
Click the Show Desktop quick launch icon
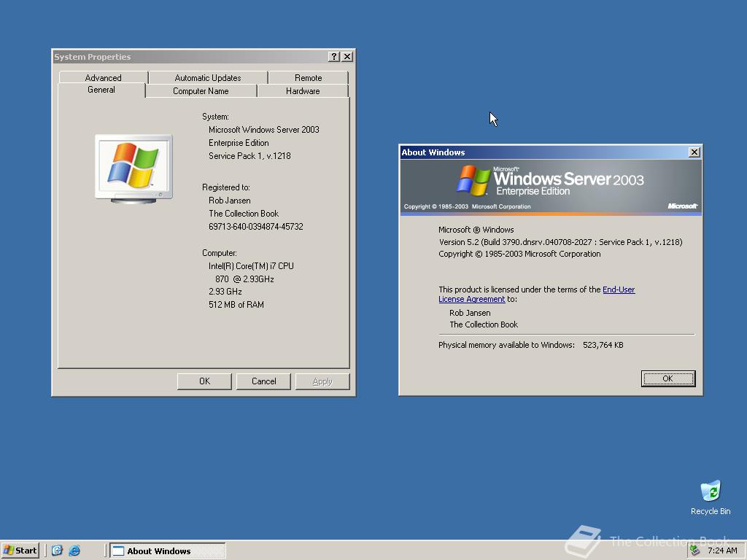pyautogui.click(x=57, y=551)
